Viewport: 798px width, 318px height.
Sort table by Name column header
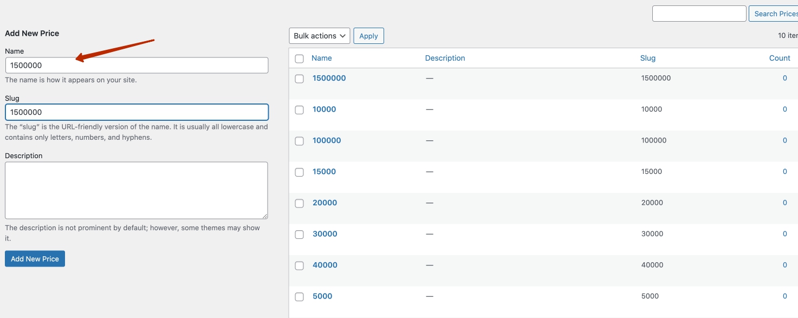point(322,58)
